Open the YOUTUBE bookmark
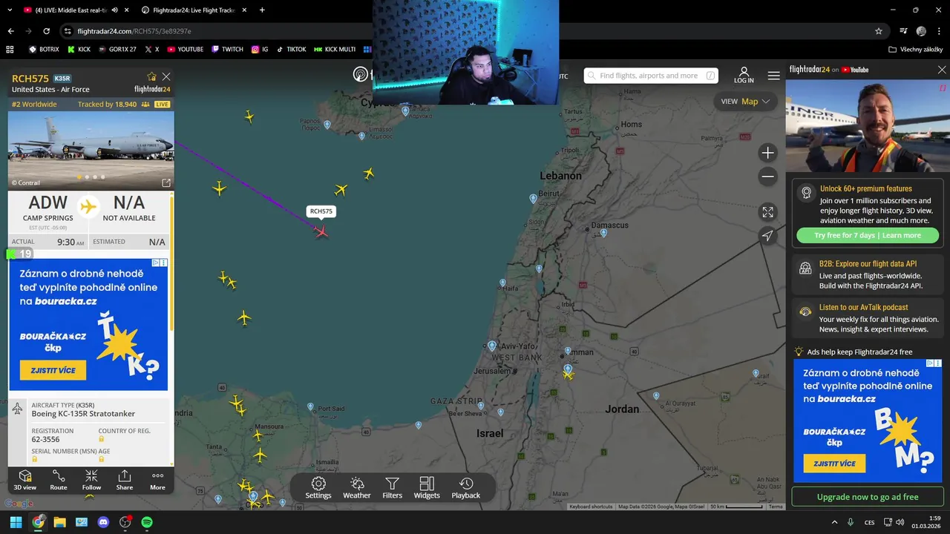The width and height of the screenshot is (950, 534). tap(185, 50)
